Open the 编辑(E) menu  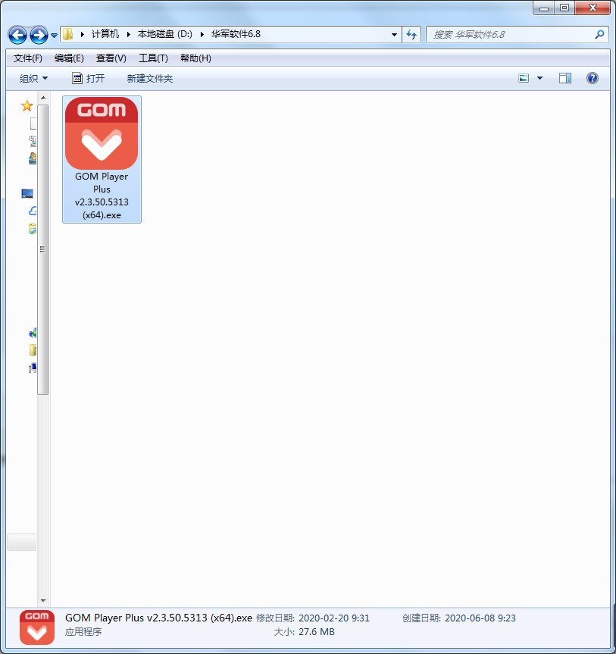pos(69,58)
